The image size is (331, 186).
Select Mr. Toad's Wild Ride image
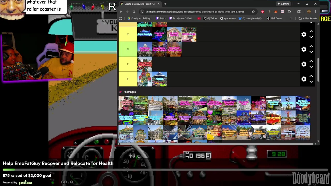tap(174, 34)
